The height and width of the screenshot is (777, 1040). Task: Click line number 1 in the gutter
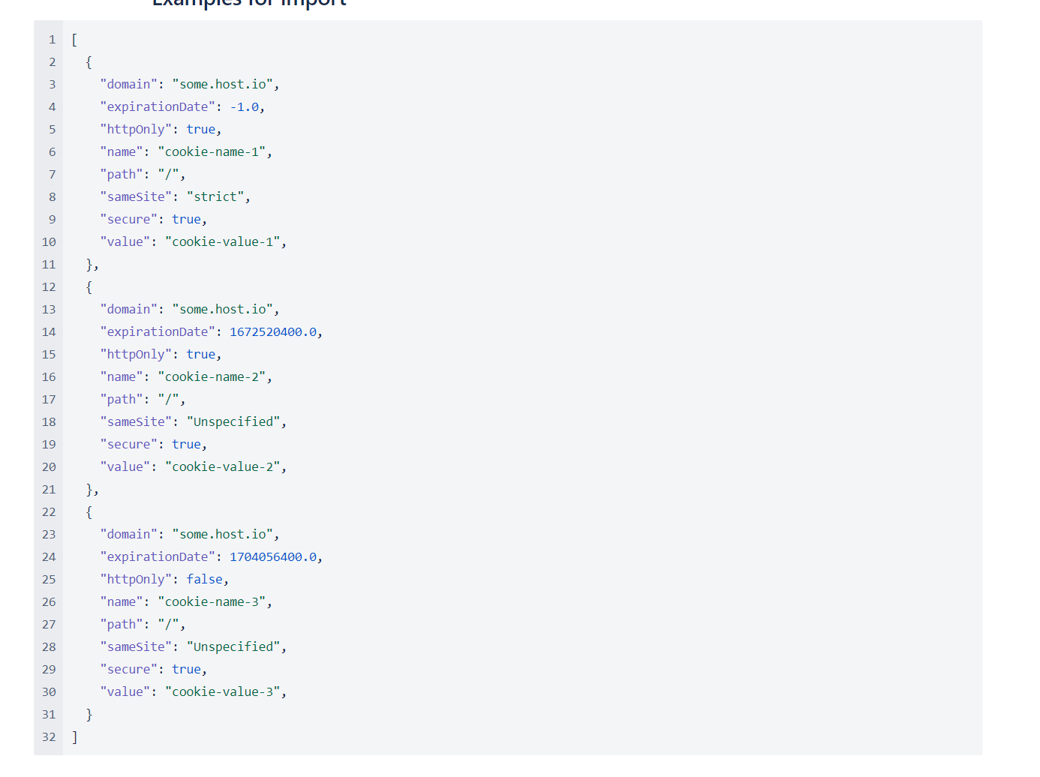click(x=53, y=40)
